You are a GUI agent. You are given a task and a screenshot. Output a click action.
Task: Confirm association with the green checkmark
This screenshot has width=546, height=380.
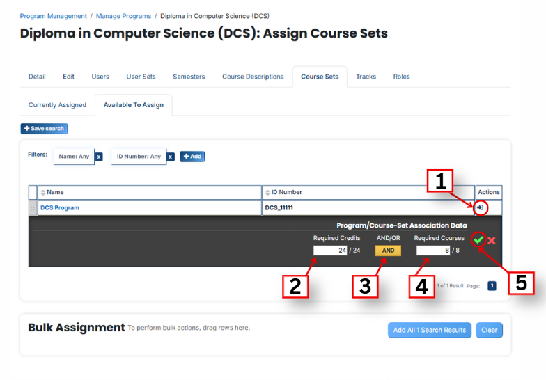click(478, 239)
